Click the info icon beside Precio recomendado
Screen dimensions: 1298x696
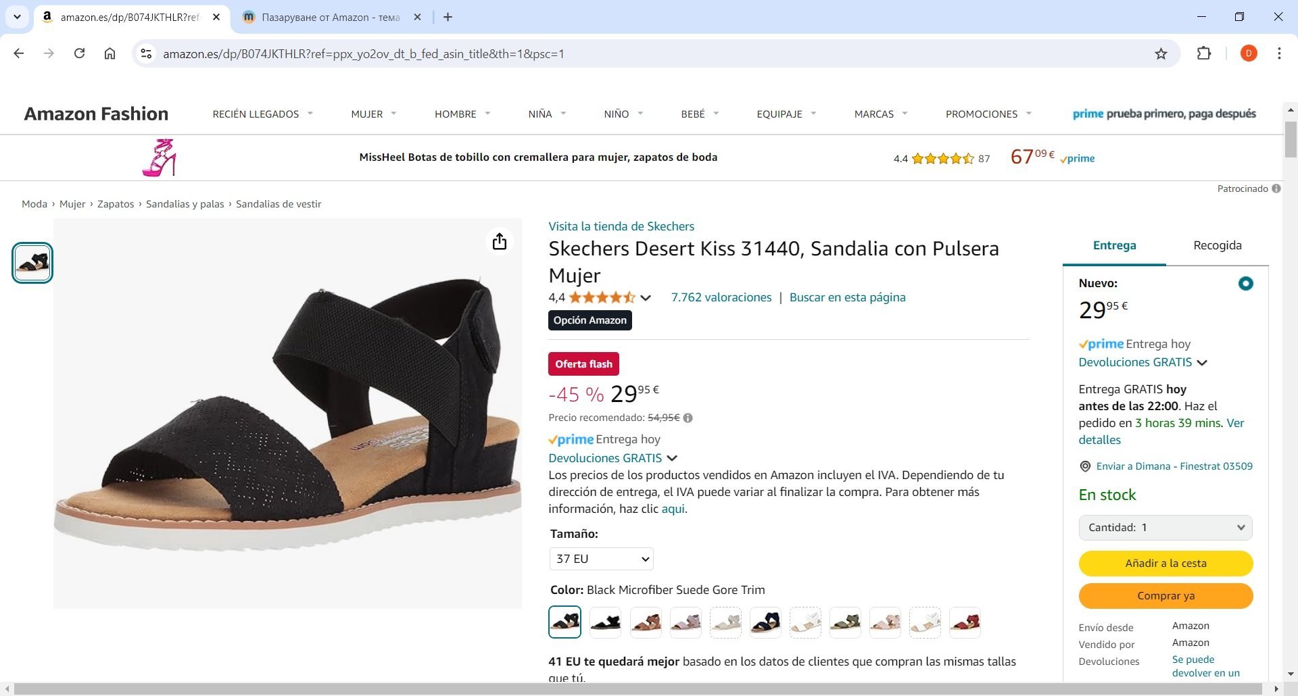point(688,418)
